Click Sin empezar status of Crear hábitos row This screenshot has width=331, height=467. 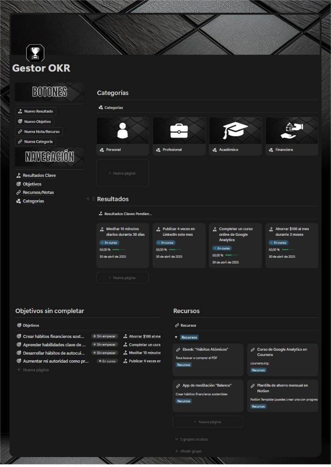(105, 336)
